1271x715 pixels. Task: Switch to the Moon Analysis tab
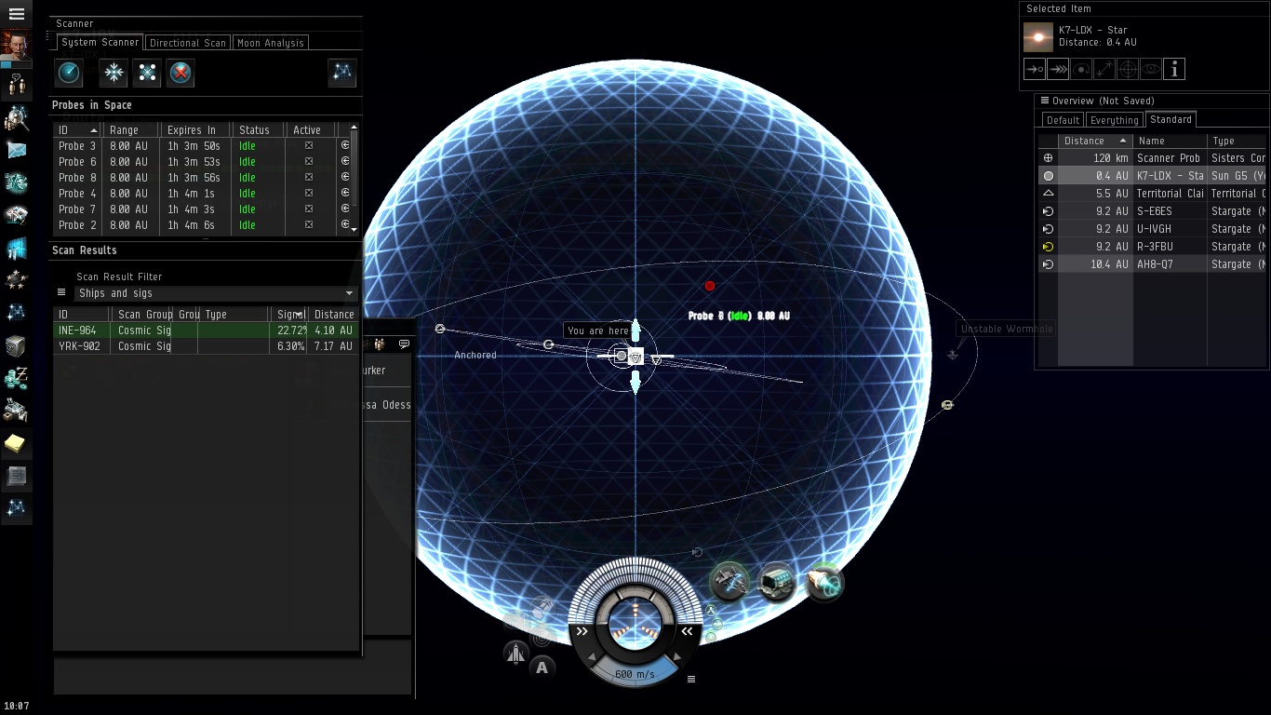point(270,43)
